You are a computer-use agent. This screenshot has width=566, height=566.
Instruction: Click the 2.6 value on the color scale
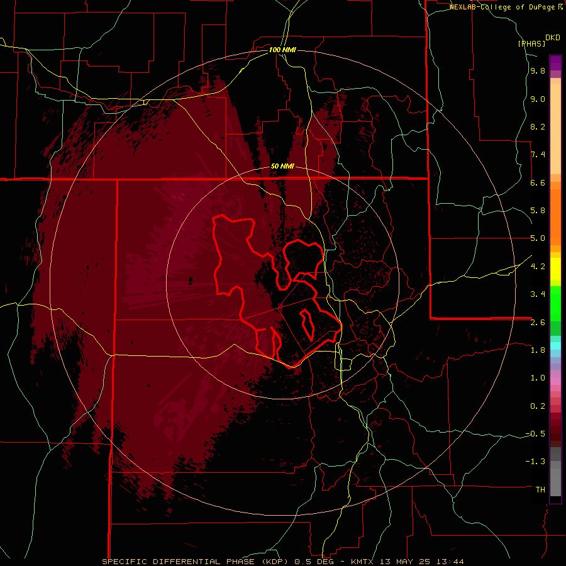(x=538, y=323)
